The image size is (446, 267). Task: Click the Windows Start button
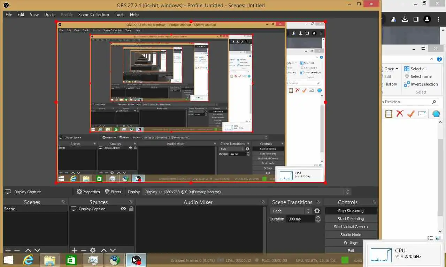(8, 260)
